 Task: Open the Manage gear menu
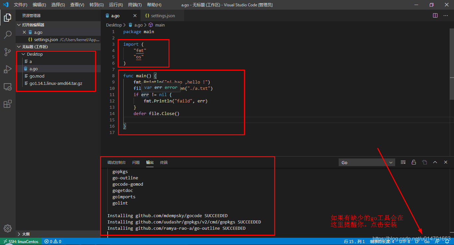tap(8, 228)
